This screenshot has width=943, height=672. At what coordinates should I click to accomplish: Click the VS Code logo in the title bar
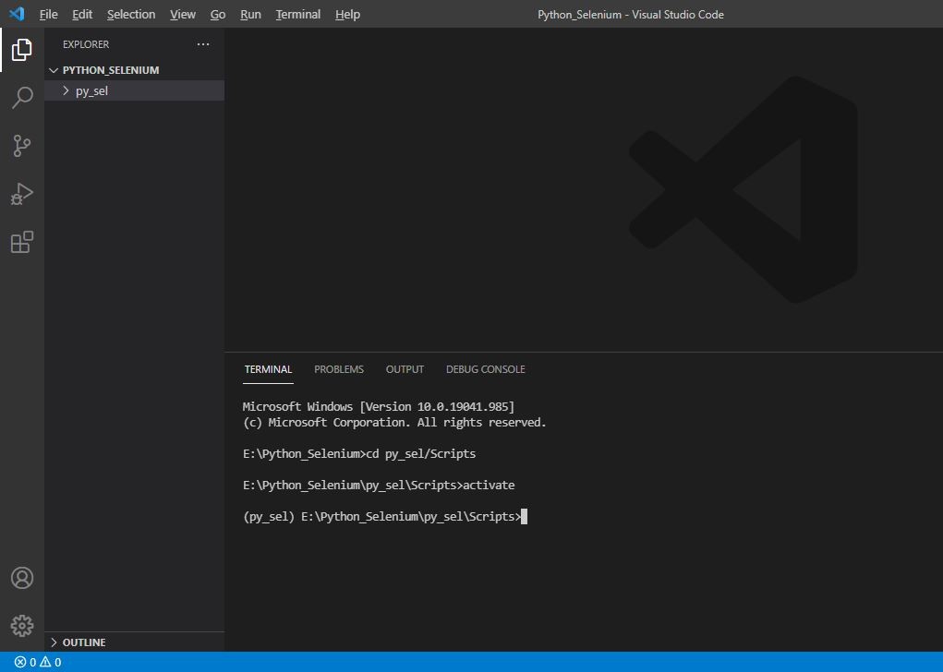click(x=15, y=14)
